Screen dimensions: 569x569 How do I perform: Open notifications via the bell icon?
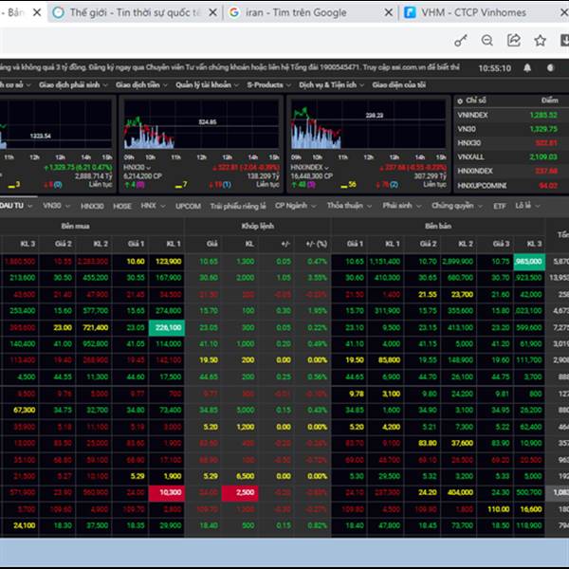(x=527, y=68)
